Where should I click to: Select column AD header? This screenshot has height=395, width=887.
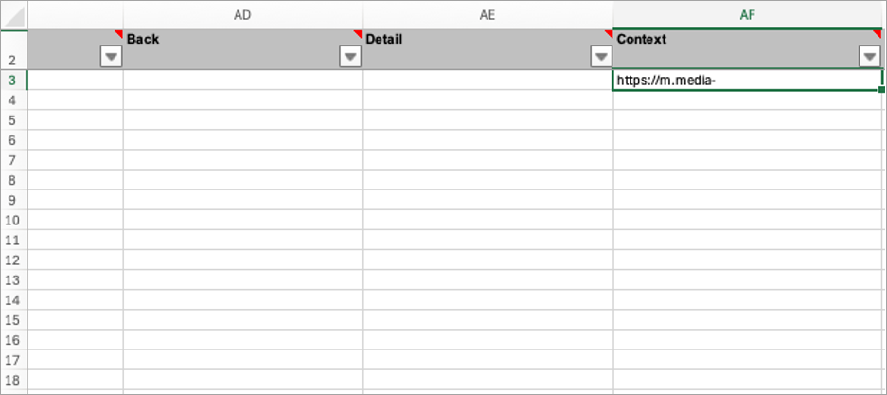point(242,14)
